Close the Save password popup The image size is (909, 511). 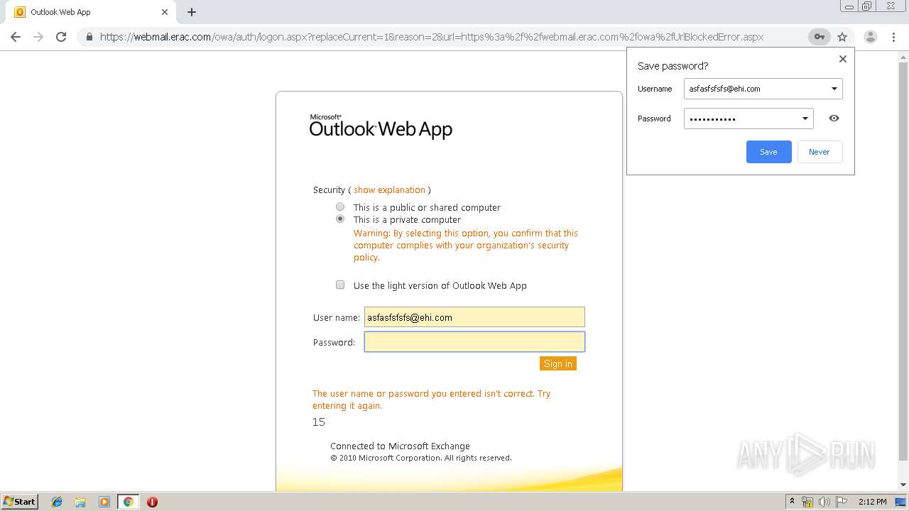pyautogui.click(x=843, y=59)
